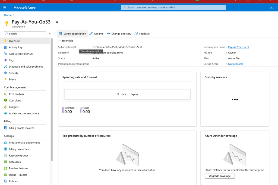Click the sidebar vertical scrollbar
278x185 pixels.
pos(52,99)
